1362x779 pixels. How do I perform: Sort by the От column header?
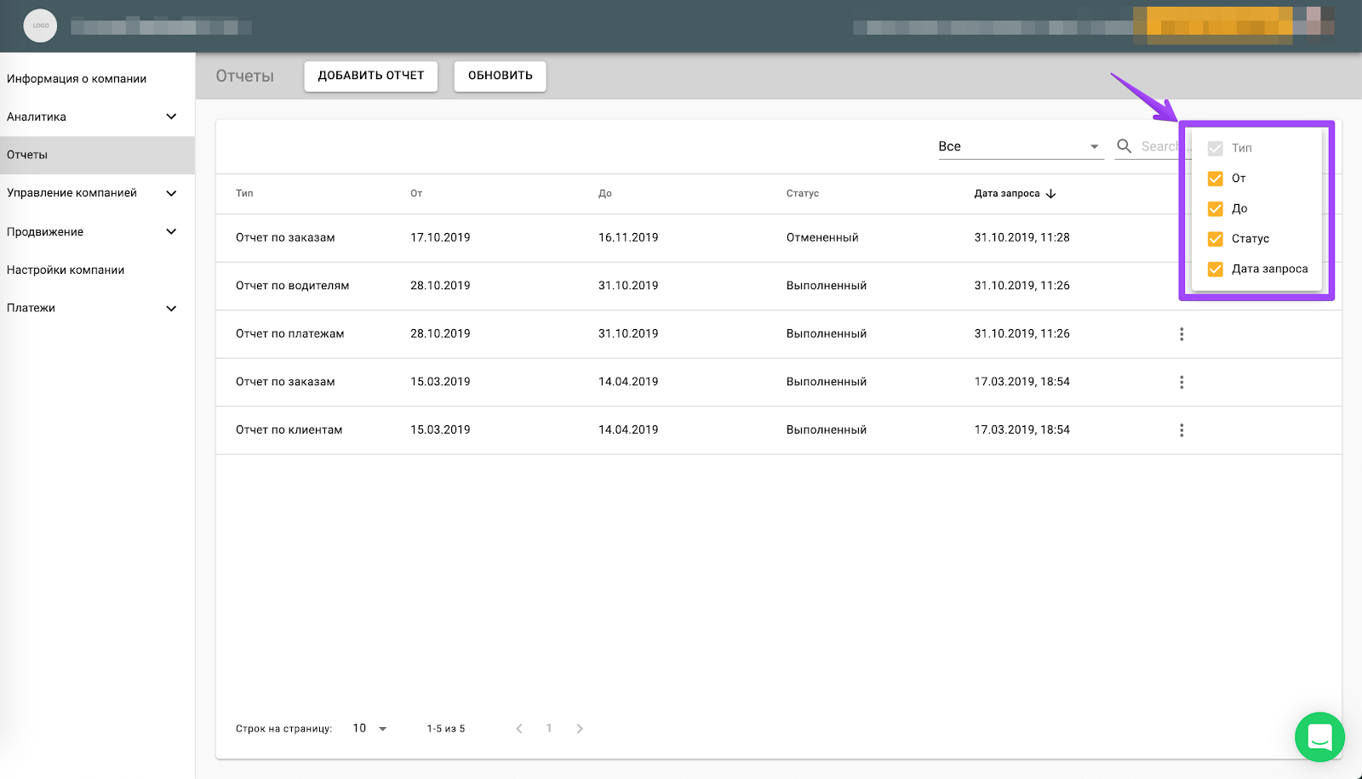click(x=416, y=194)
